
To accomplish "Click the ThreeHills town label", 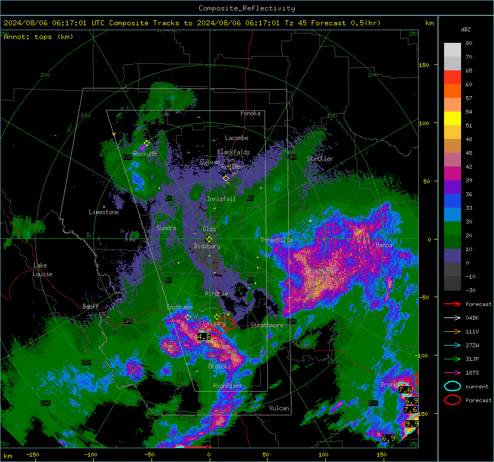I will [276, 240].
